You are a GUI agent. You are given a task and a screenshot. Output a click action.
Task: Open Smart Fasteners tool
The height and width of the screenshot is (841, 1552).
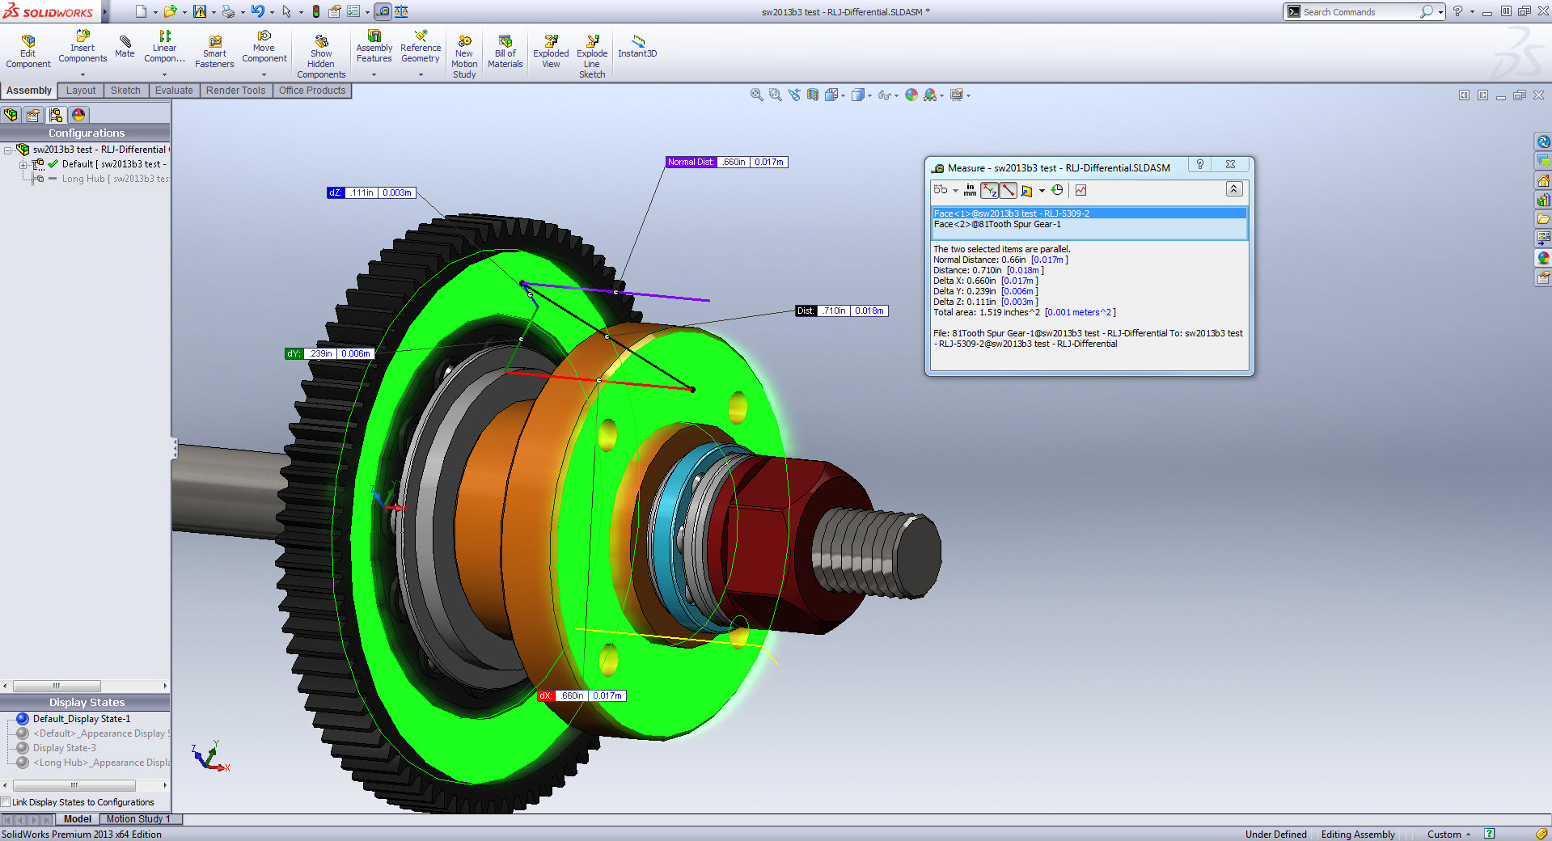click(214, 51)
